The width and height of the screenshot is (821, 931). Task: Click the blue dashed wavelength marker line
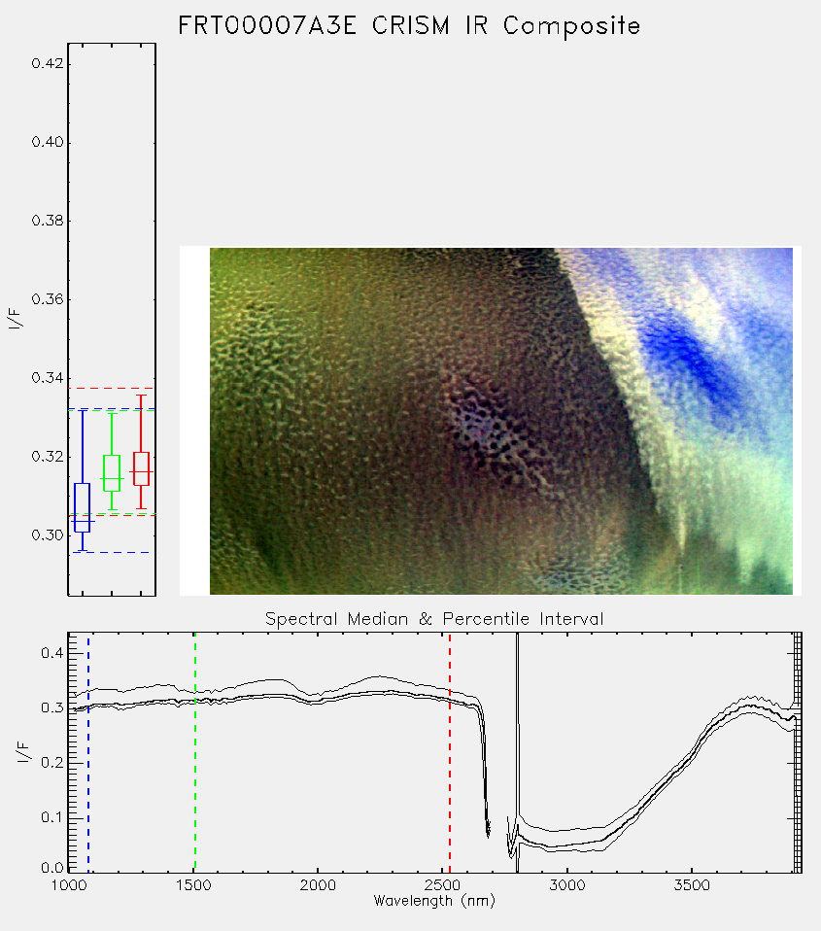(88, 752)
